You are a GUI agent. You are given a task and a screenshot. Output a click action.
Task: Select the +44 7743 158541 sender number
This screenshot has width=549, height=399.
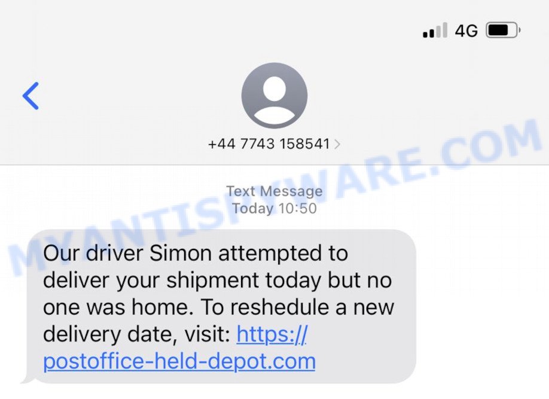[269, 144]
